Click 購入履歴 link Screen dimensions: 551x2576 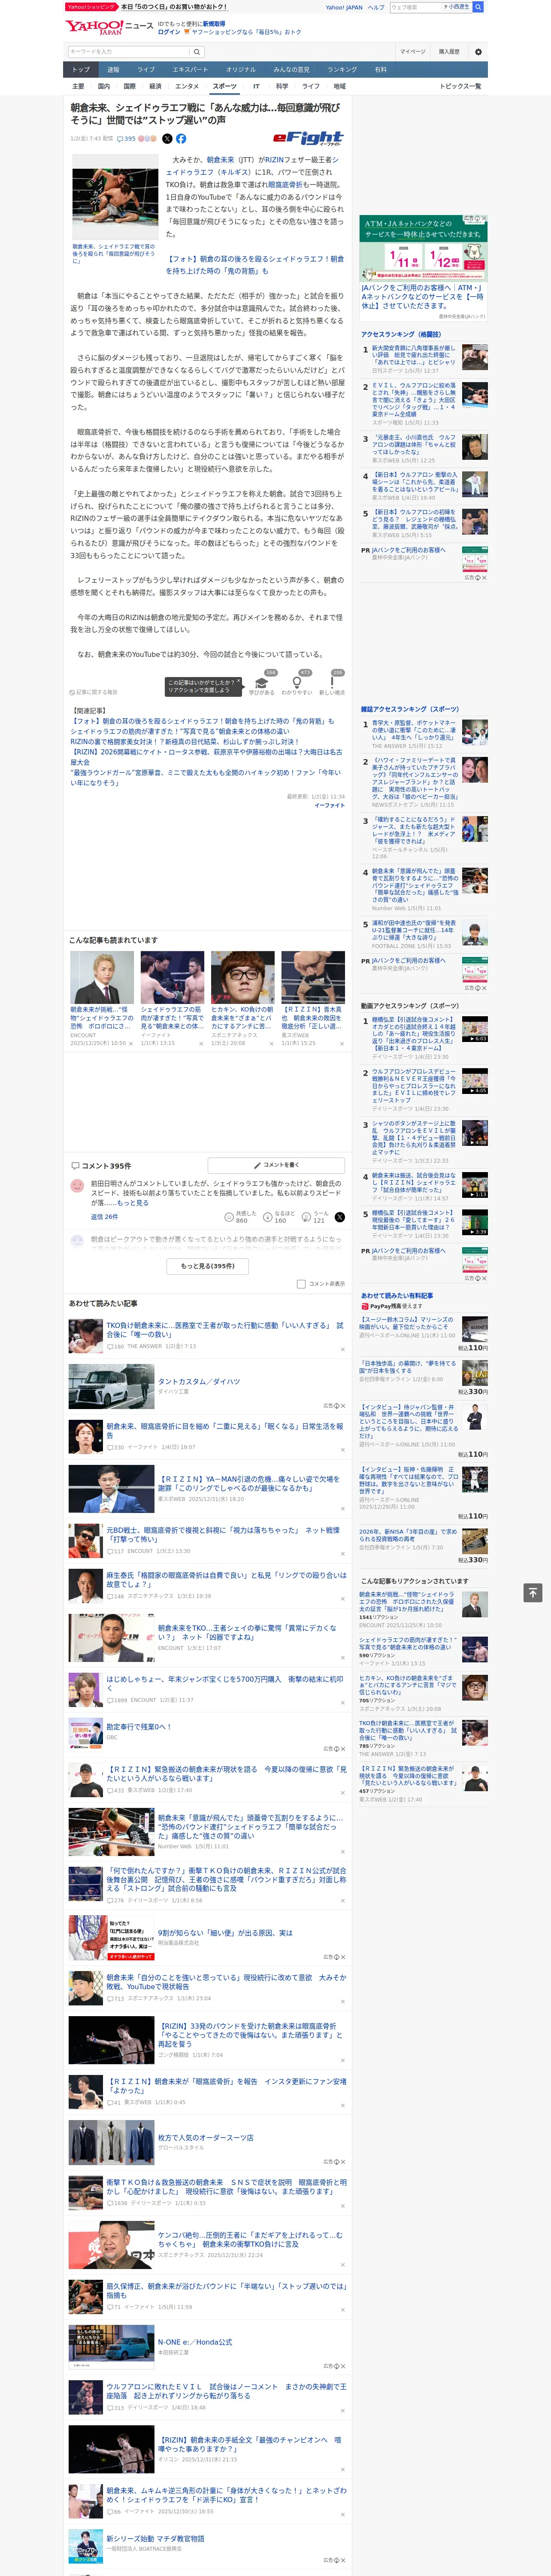449,52
